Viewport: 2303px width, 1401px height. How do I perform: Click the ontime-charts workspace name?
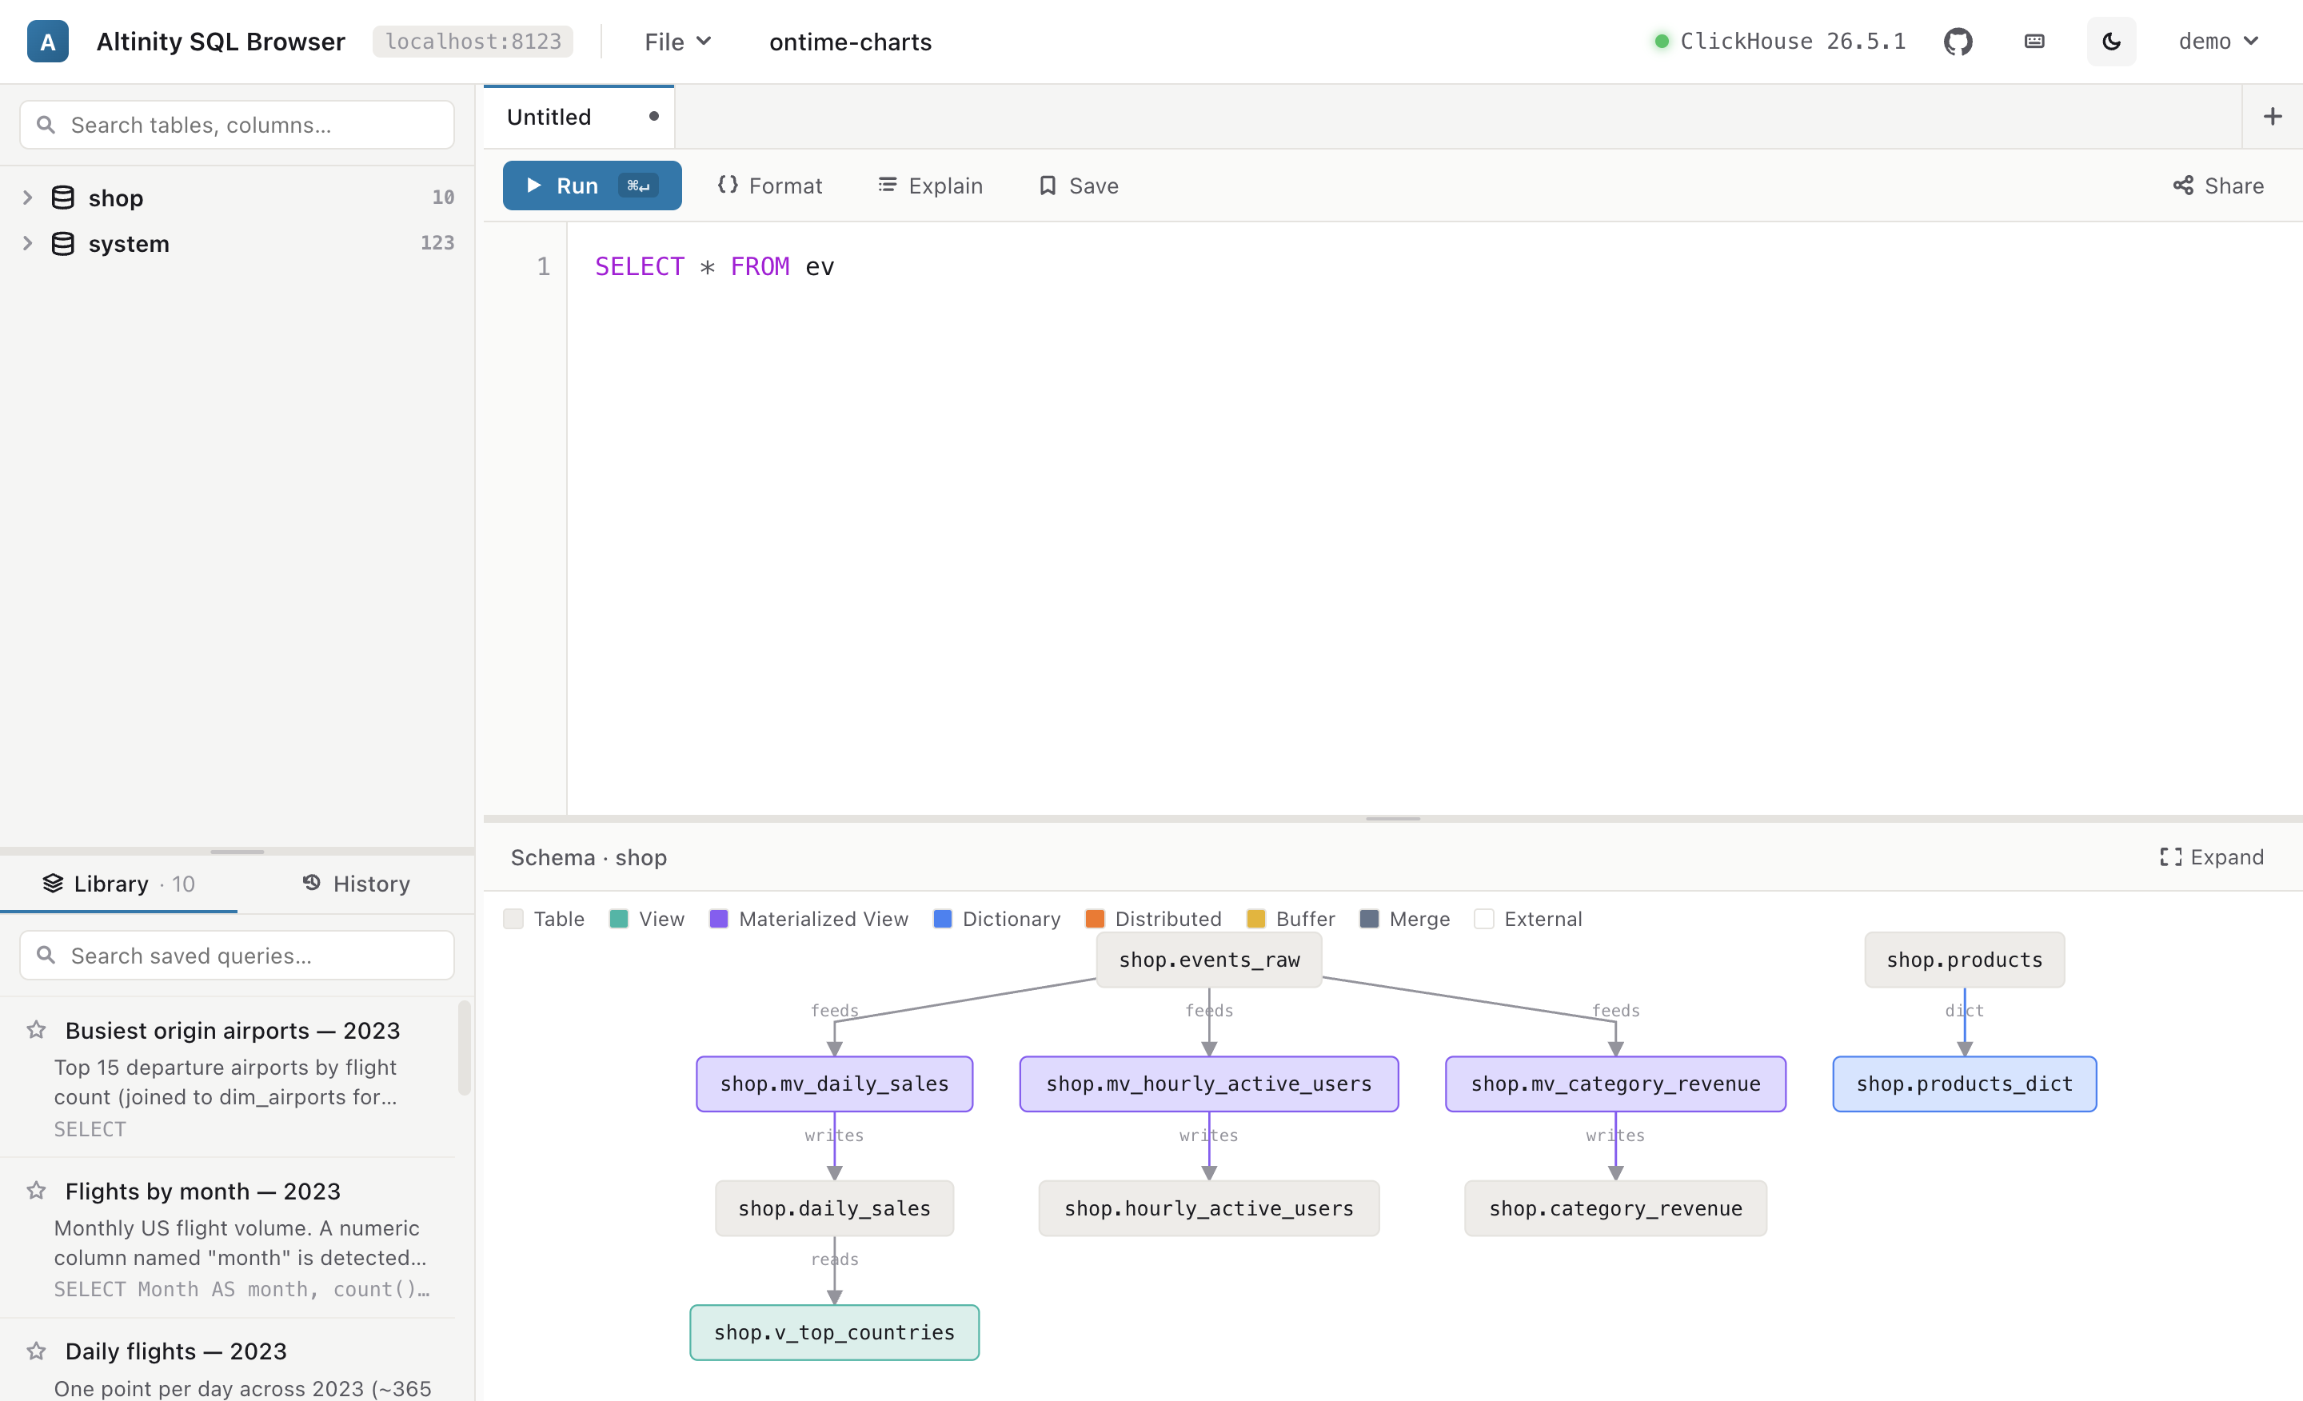(849, 41)
